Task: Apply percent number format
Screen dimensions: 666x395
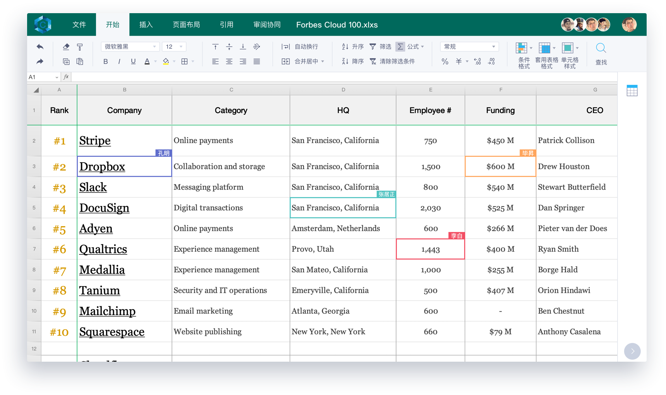Action: tap(445, 62)
